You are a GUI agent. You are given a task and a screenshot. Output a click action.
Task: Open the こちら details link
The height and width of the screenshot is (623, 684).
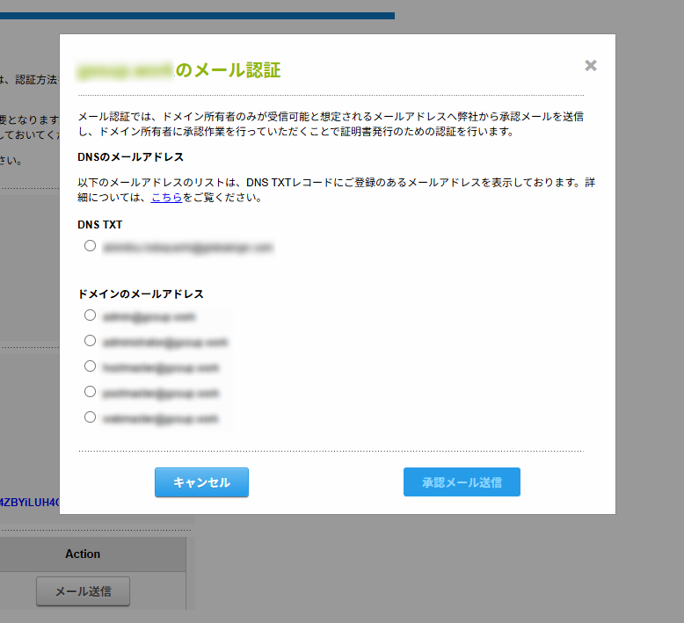click(166, 198)
